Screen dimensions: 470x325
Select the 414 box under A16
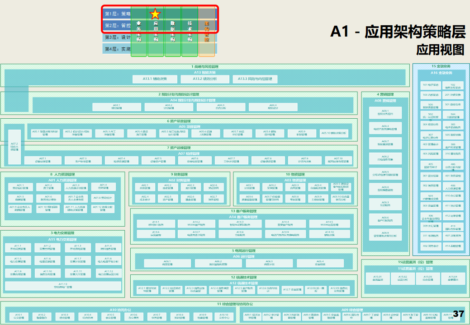click(x=453, y=246)
